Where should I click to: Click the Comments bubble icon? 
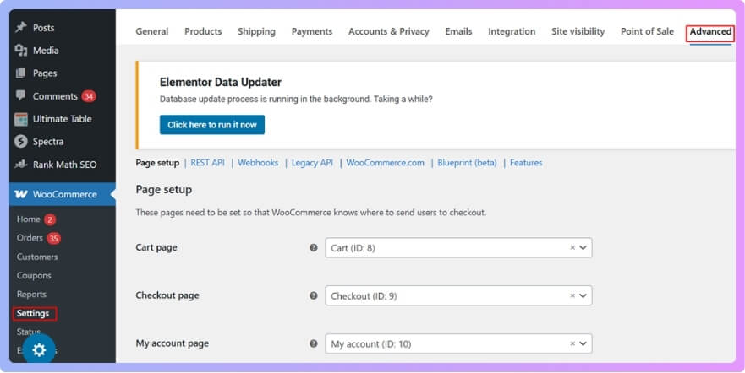[x=20, y=95]
